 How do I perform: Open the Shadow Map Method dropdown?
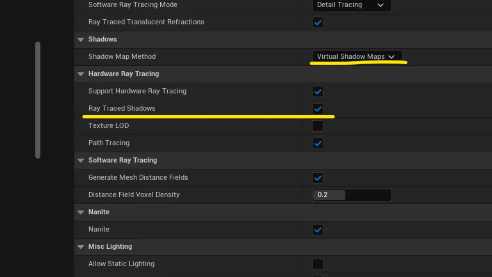(357, 56)
